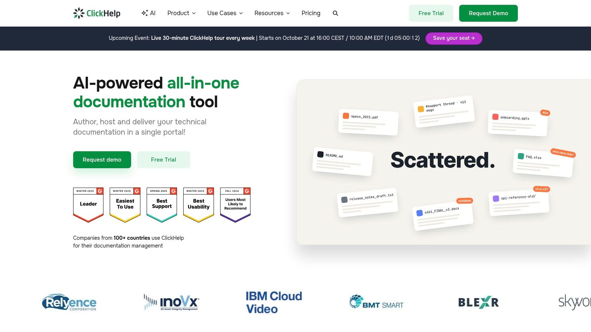
Task: Select the Users Most Likely to Recommend badge
Action: [235, 205]
